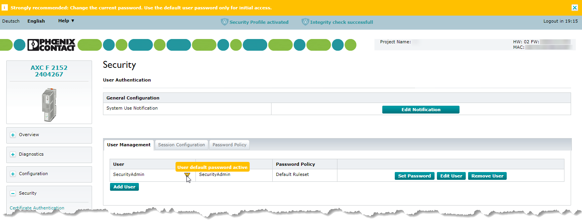Open the Certificate Authentication link
Viewport: 582px width, 220px height.
[37, 208]
